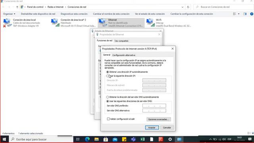
Task: Click Conexiones de red in breadcrumb
Action: [x=77, y=7]
